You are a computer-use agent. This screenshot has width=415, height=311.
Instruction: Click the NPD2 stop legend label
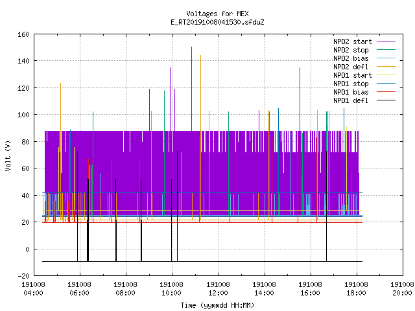[x=351, y=50]
